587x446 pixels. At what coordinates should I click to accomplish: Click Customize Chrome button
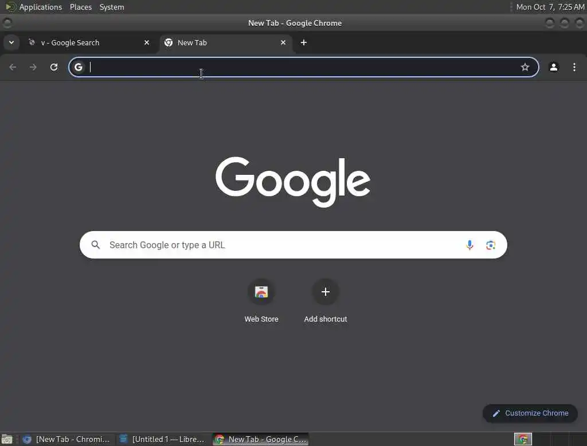point(530,413)
